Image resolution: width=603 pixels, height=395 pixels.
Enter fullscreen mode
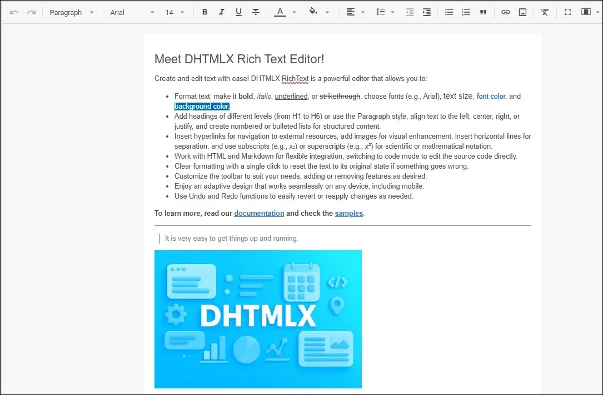tap(567, 12)
